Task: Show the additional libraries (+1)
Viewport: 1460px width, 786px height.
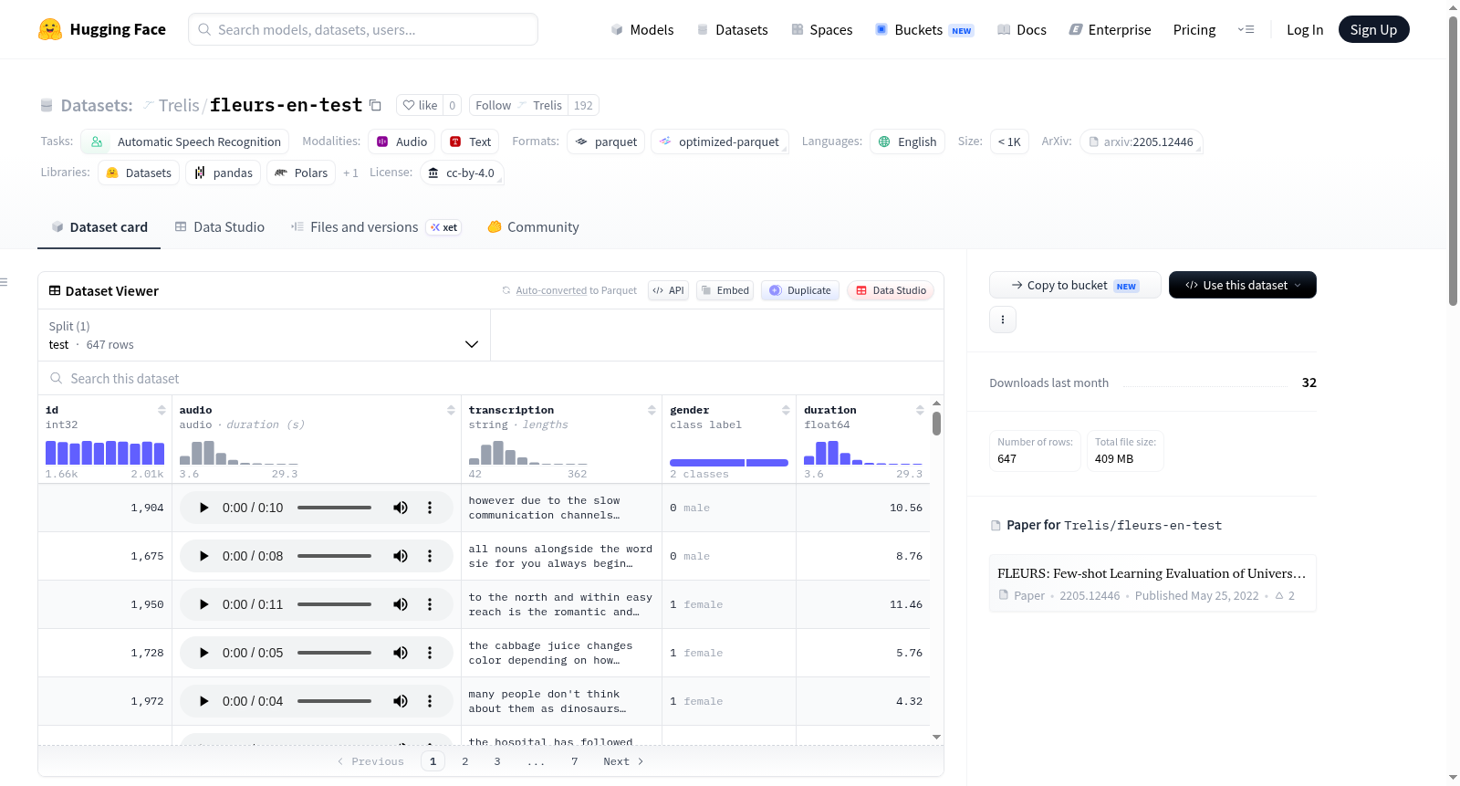Action: click(350, 173)
